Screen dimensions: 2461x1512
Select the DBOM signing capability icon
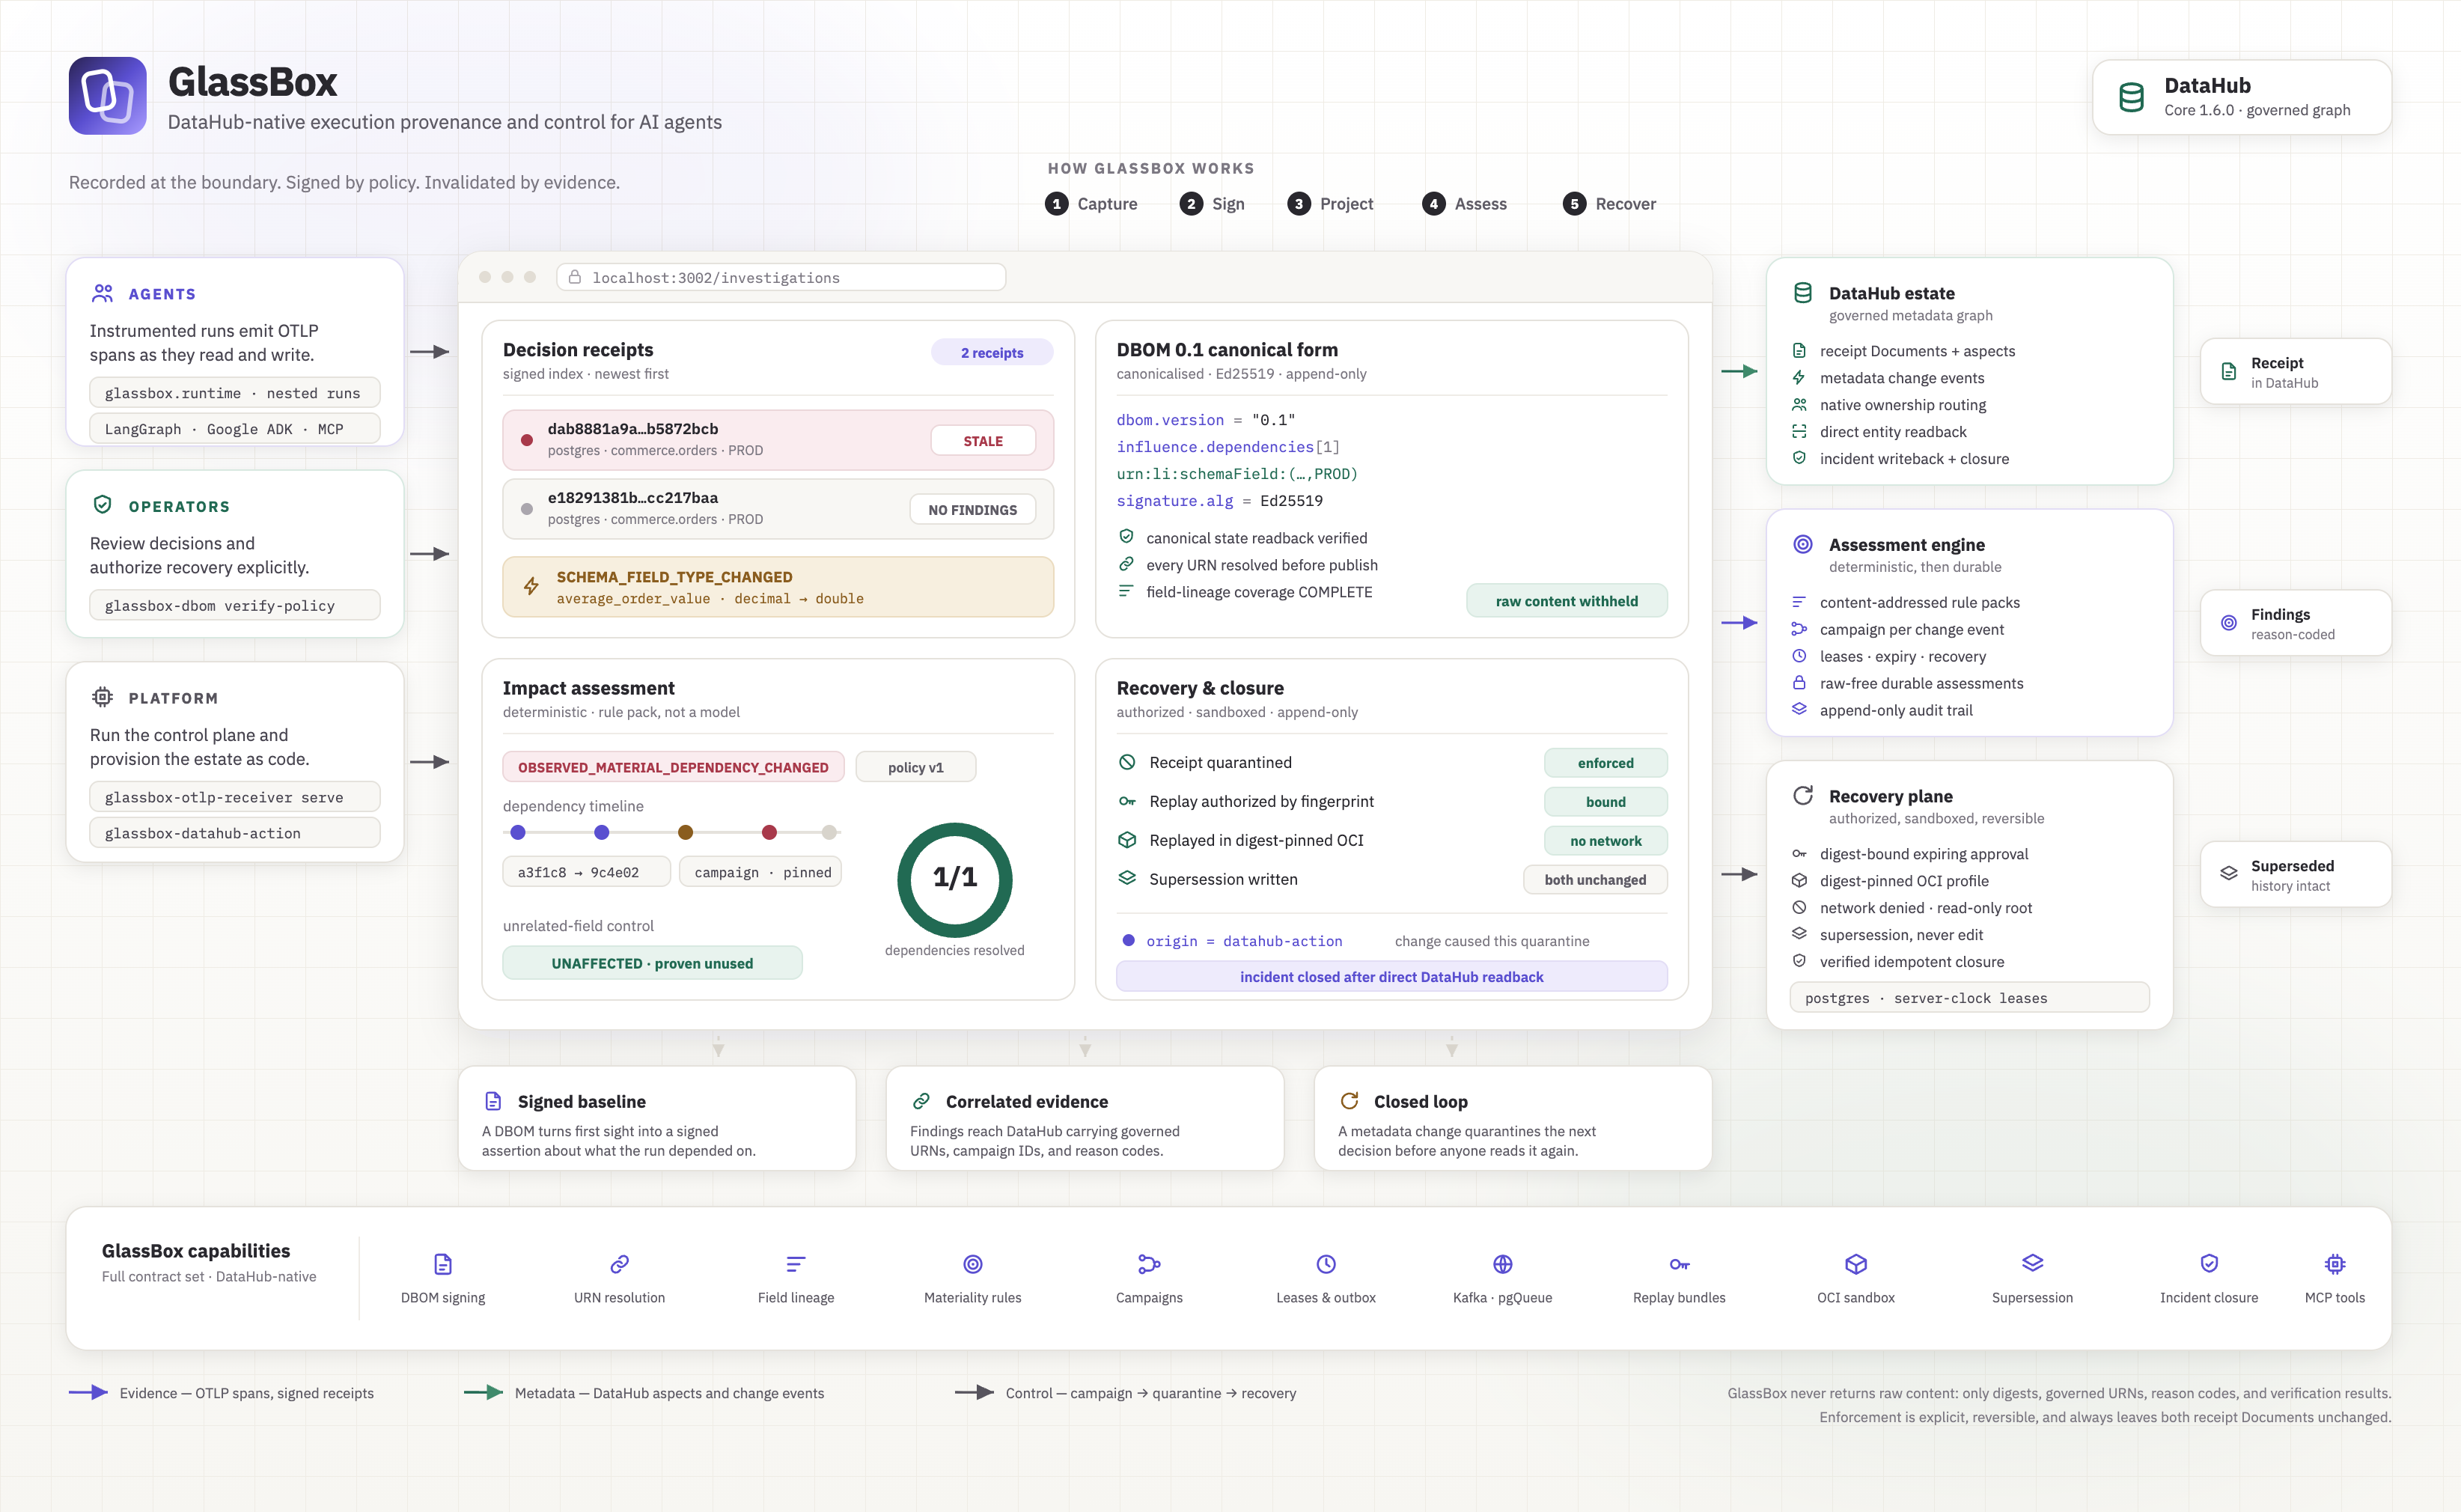[x=443, y=1264]
